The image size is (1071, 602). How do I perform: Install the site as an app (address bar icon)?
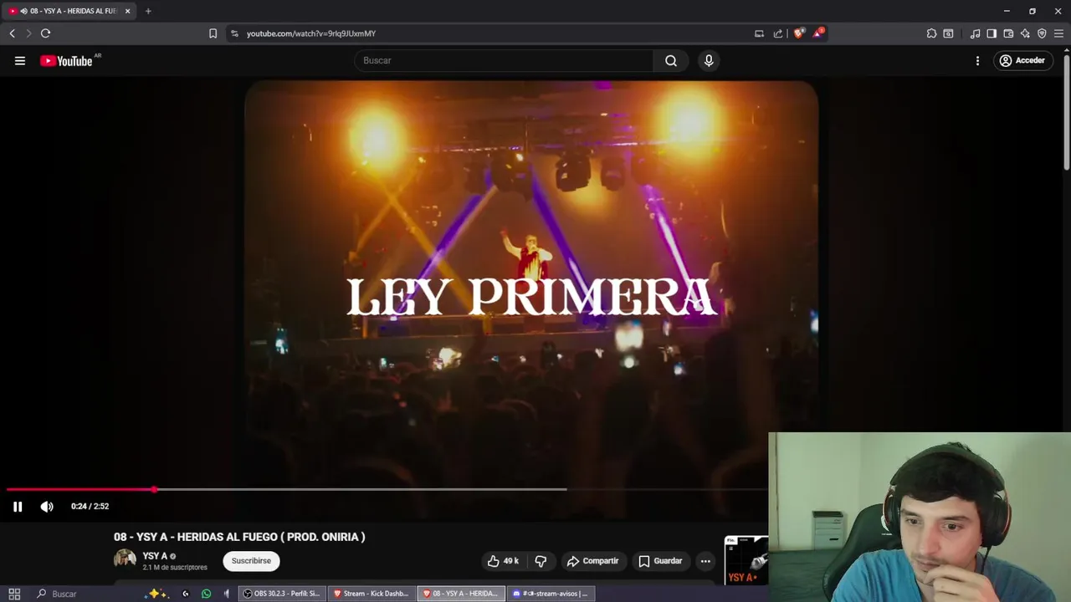759,33
